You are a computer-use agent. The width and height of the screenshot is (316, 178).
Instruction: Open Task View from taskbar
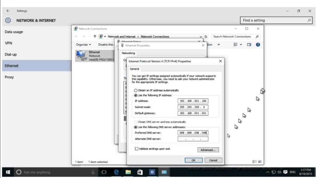[x=104, y=172]
